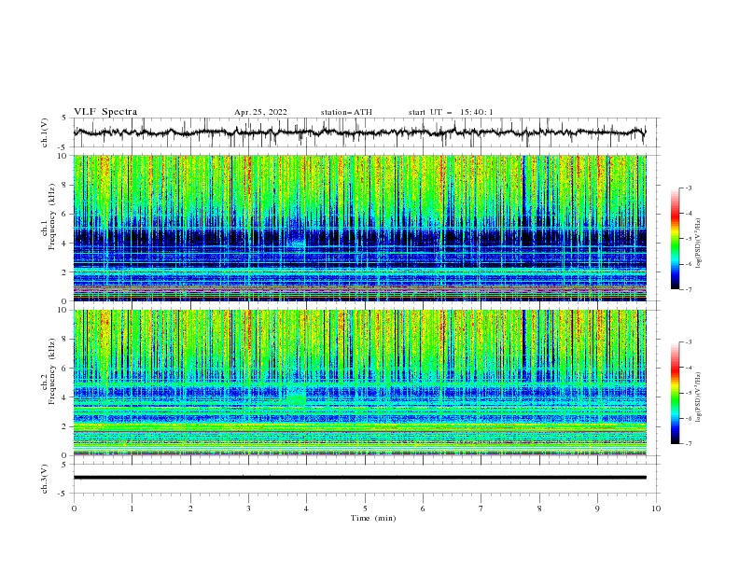Click the "-5" label on the upper colorbar
The height and width of the screenshot is (571, 739).
coord(689,239)
